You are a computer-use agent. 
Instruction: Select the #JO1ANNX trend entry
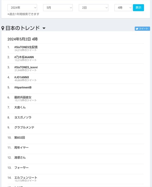click(x=22, y=77)
